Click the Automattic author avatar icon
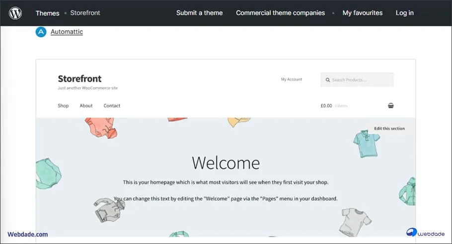 (41, 32)
